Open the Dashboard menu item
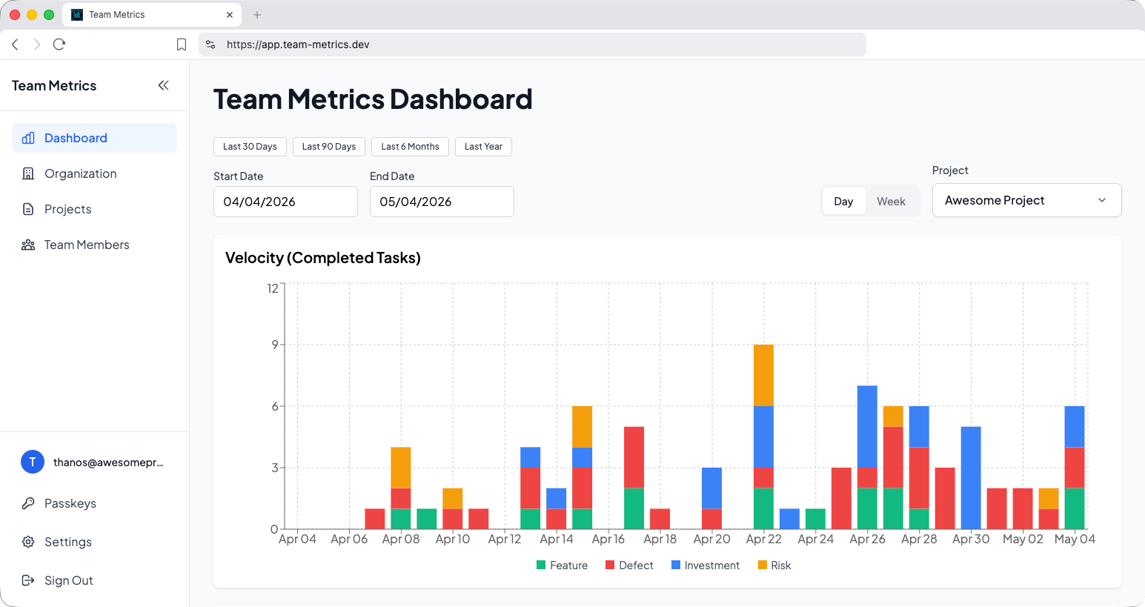 (x=94, y=138)
